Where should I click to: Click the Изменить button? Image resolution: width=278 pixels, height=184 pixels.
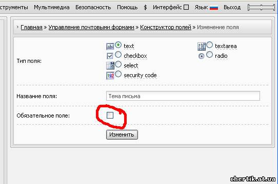pyautogui.click(x=122, y=135)
